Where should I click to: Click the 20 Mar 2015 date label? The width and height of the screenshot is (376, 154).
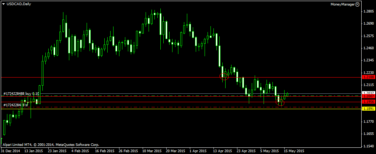(x=175, y=151)
